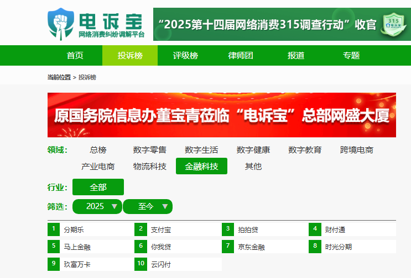
Task: Open rank 1 entry 分期乐
Action: pyautogui.click(x=91, y=229)
